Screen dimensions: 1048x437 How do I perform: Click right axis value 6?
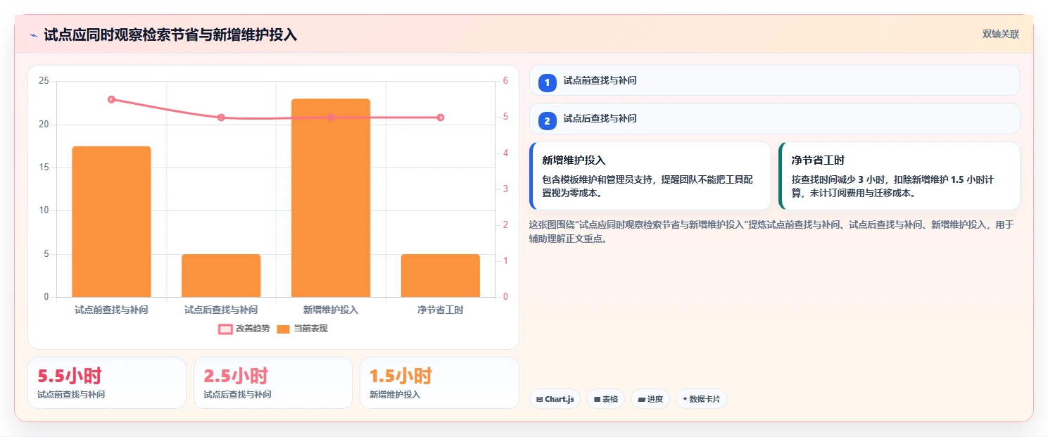pyautogui.click(x=505, y=81)
